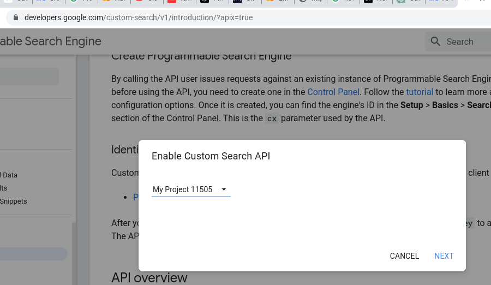Select the Data item in left sidebar

click(x=9, y=175)
